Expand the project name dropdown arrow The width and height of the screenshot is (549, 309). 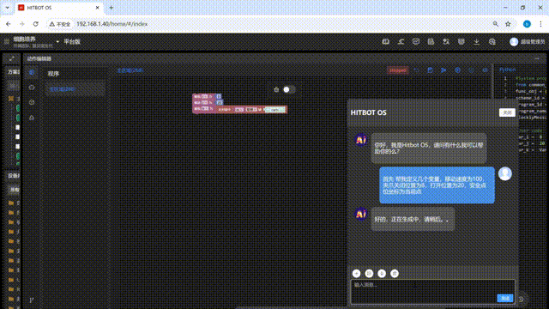click(57, 42)
